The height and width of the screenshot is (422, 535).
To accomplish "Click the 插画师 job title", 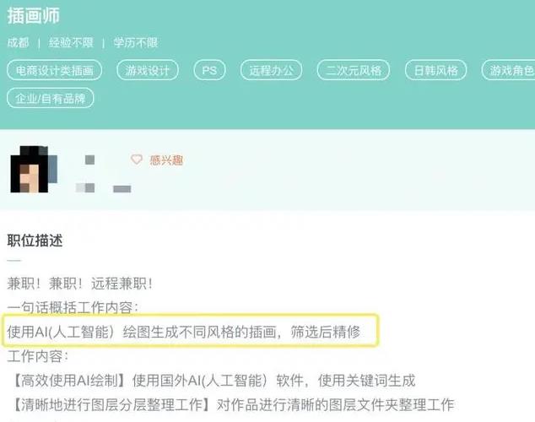I will tap(34, 16).
